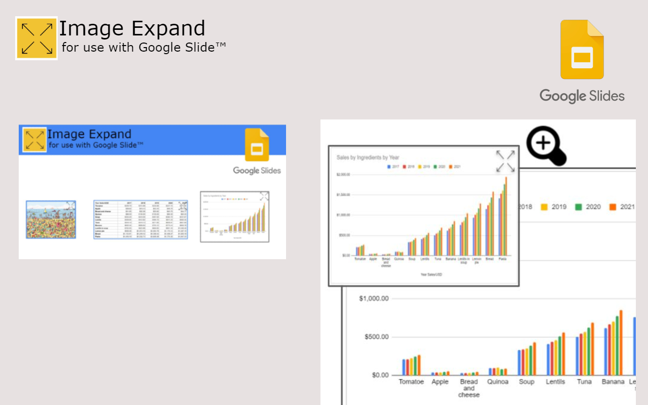Viewport: 648px width, 405px height.
Task: Click small 'Google Slides' wordmark in slide preview
Action: (x=257, y=171)
